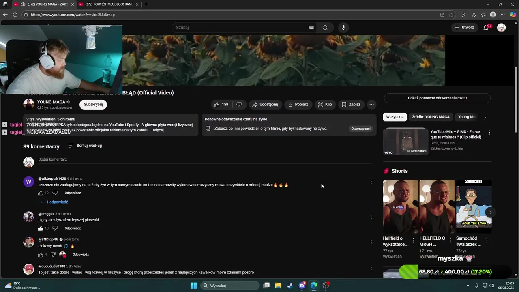Expand the video description via ...więcej
The width and height of the screenshot is (519, 292).
(x=157, y=130)
